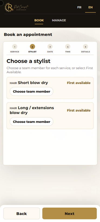This screenshot has height=222, width=100.
Task: Choose team member for Long / extensions blow dry
Action: (31, 122)
